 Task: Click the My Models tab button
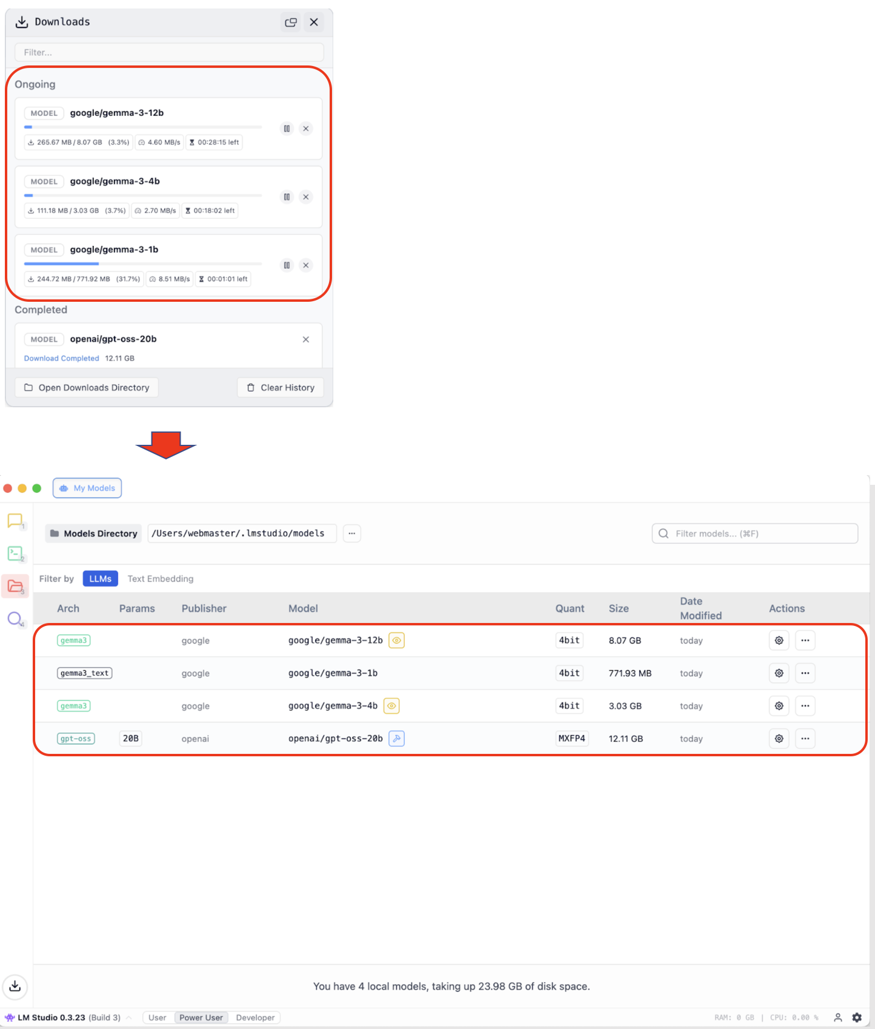(87, 488)
